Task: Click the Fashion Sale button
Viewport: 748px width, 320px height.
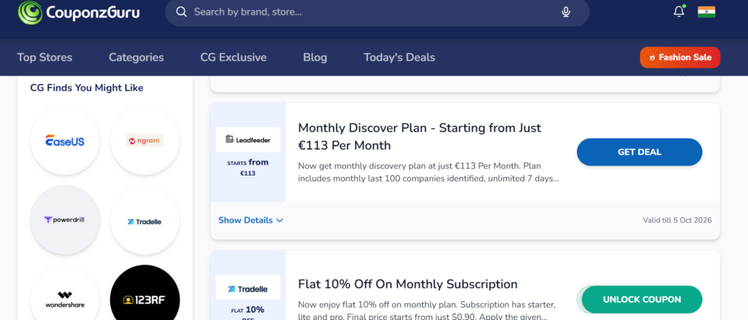Action: click(680, 58)
